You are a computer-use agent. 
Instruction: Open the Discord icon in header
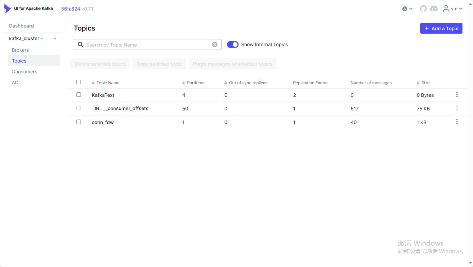coord(434,8)
